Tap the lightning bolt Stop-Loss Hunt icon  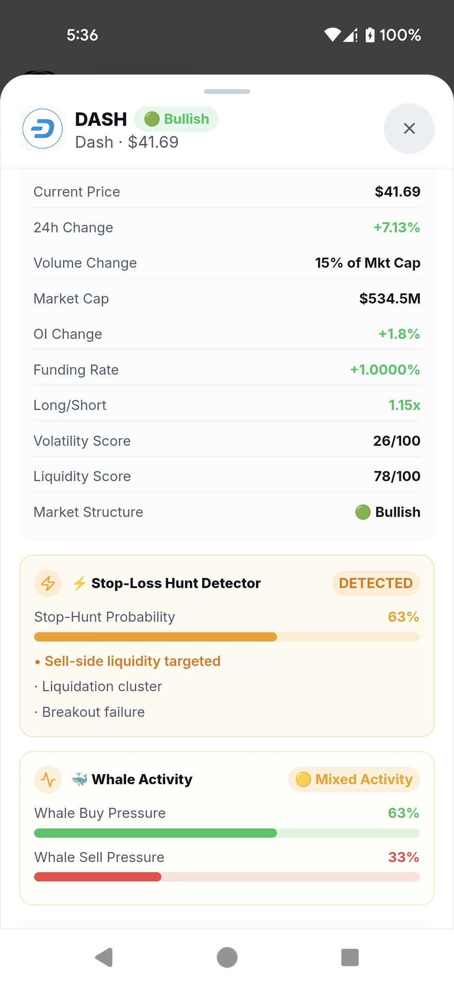click(x=48, y=583)
